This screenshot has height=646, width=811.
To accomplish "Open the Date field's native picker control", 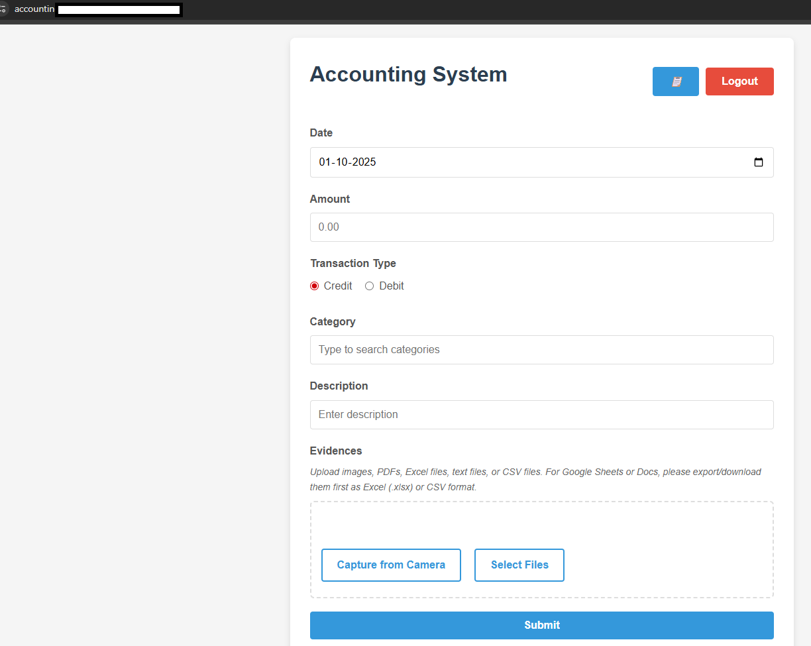I will (758, 162).
